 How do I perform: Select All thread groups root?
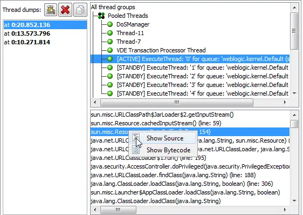(x=113, y=7)
